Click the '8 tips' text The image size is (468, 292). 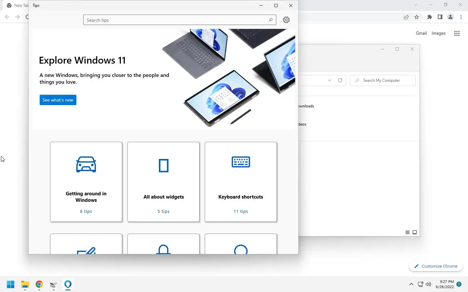point(86,211)
